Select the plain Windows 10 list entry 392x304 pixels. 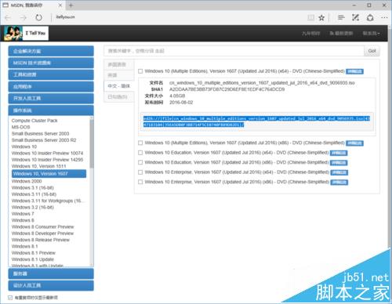24,147
